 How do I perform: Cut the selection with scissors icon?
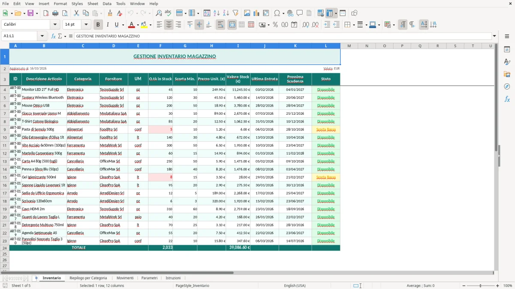[x=76, y=13]
